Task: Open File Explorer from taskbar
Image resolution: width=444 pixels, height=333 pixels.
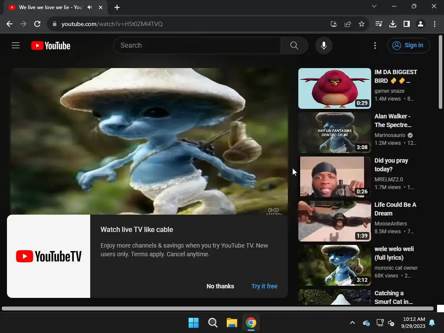Action: (232, 323)
